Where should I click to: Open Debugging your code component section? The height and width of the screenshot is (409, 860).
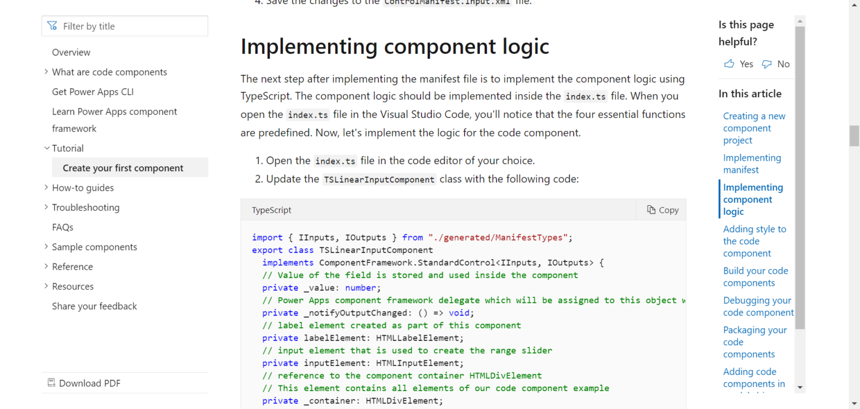[757, 306]
